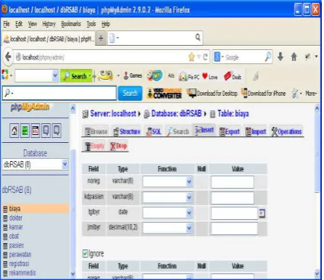Switch to the Import tab
324x280 pixels.
click(x=256, y=131)
